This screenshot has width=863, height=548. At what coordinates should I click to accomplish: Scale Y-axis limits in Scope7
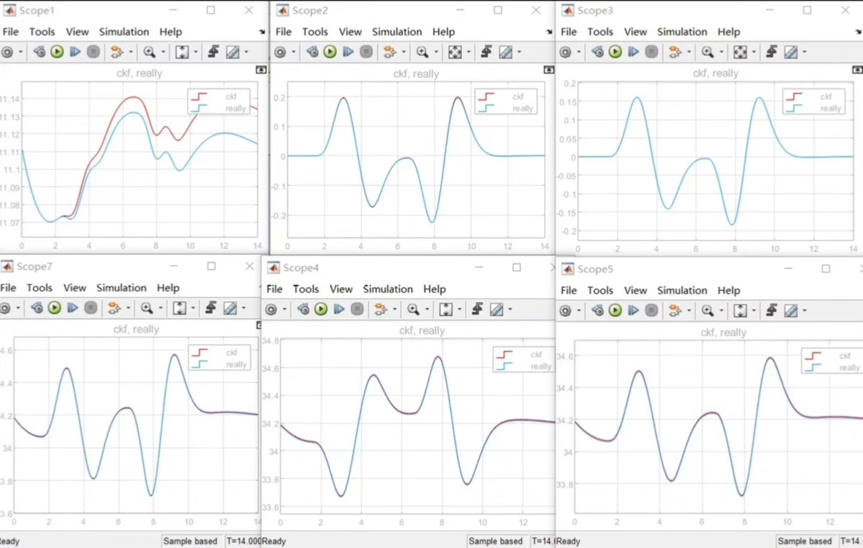[x=179, y=308]
